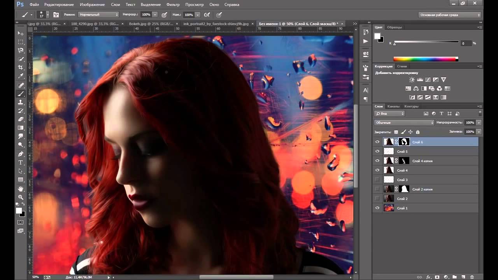Open brush opacity slider dropdown
Viewport: 498px width, 280px height.
(x=155, y=14)
